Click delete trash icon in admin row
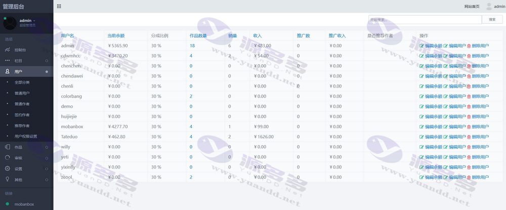Image resolution: width=506 pixels, height=210 pixels. [x=469, y=46]
